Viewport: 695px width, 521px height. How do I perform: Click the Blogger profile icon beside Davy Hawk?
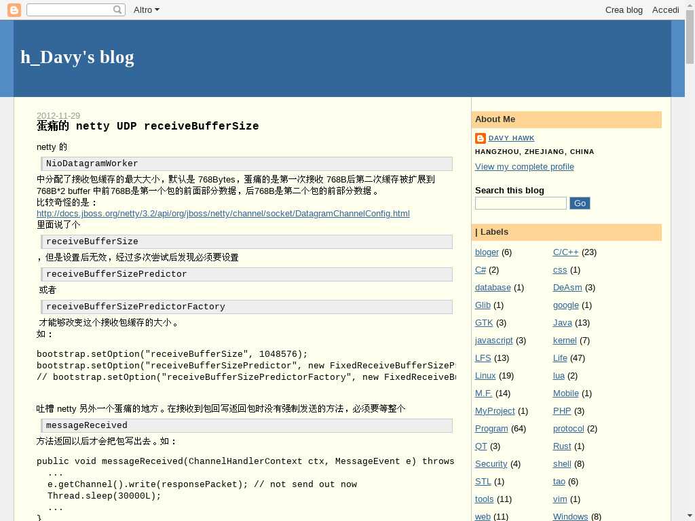pyautogui.click(x=481, y=138)
